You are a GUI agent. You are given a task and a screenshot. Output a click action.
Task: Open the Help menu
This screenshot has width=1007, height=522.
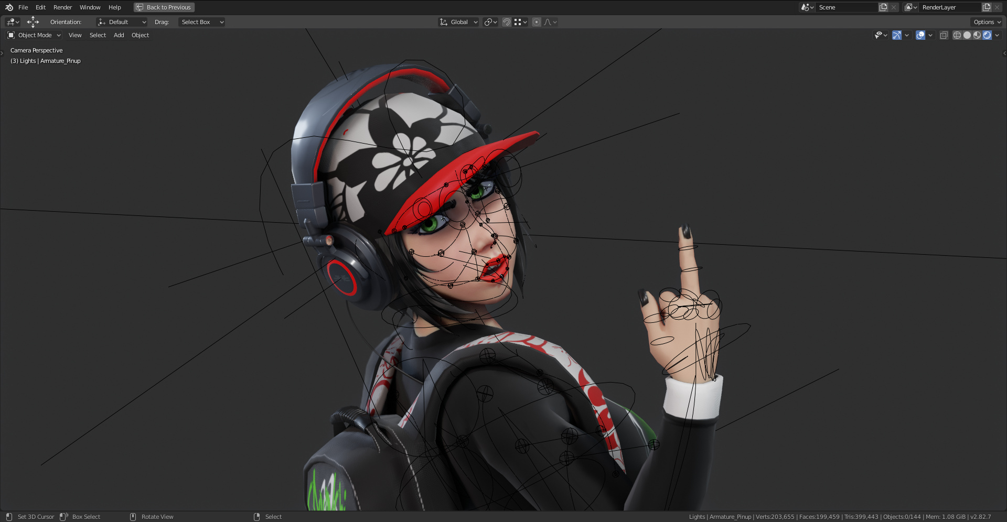tap(114, 7)
